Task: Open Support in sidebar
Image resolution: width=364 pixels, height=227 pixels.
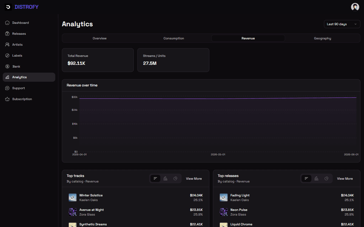Action: 29,88
